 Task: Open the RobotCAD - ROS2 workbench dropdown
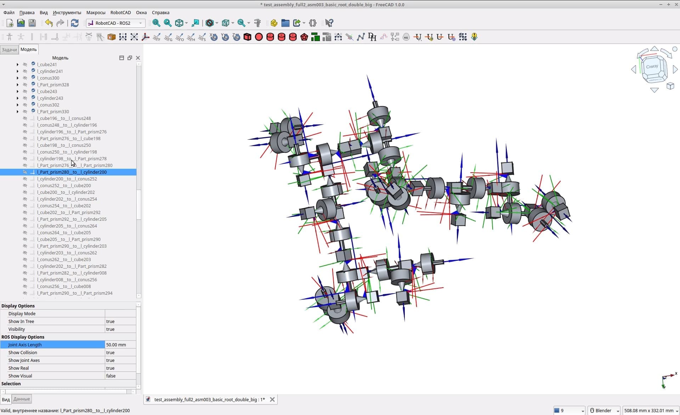point(115,23)
